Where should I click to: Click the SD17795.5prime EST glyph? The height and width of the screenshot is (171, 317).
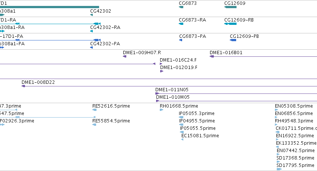tap(279, 169)
